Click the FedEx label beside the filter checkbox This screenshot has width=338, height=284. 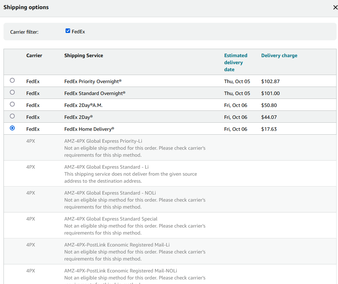click(78, 32)
